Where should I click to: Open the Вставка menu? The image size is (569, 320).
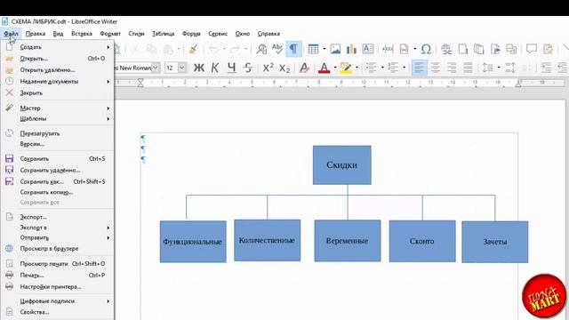(x=82, y=34)
